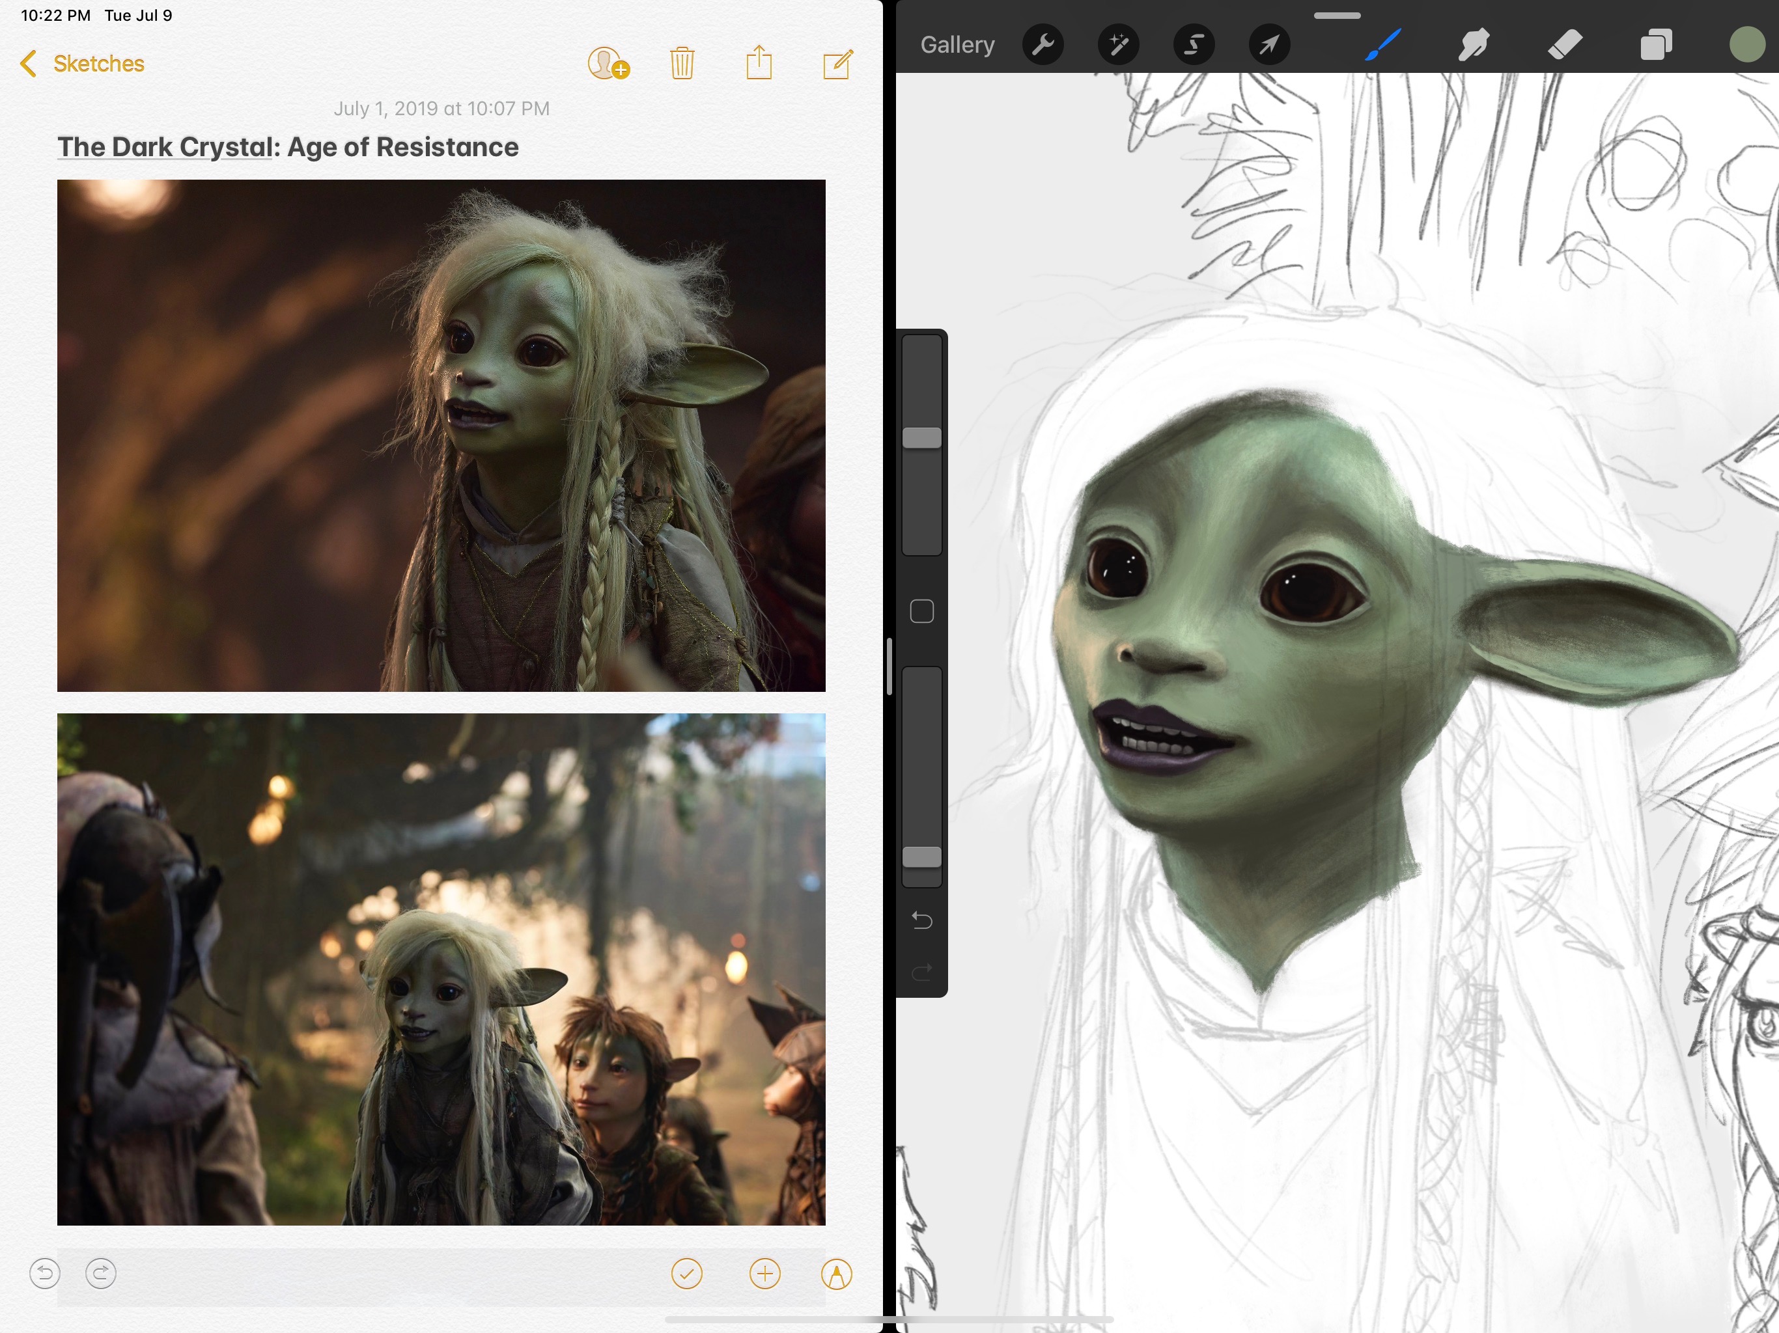Redo last edit in Notes

coord(100,1274)
